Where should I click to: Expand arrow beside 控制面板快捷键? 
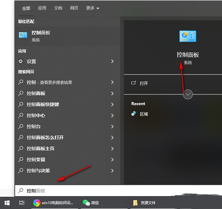tap(112, 104)
